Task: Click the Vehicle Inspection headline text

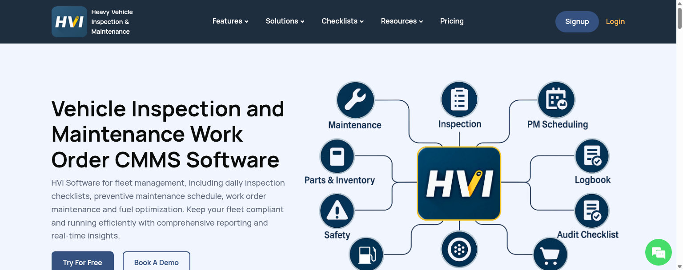Action: point(168,134)
